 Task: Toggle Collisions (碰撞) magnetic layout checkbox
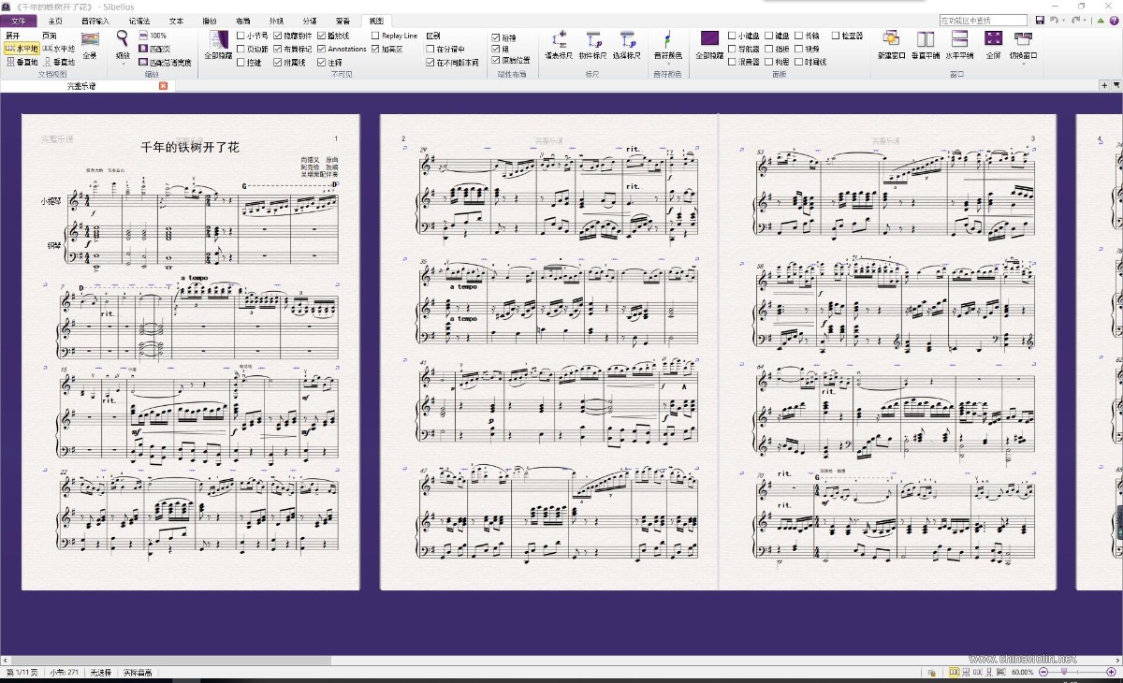(496, 37)
